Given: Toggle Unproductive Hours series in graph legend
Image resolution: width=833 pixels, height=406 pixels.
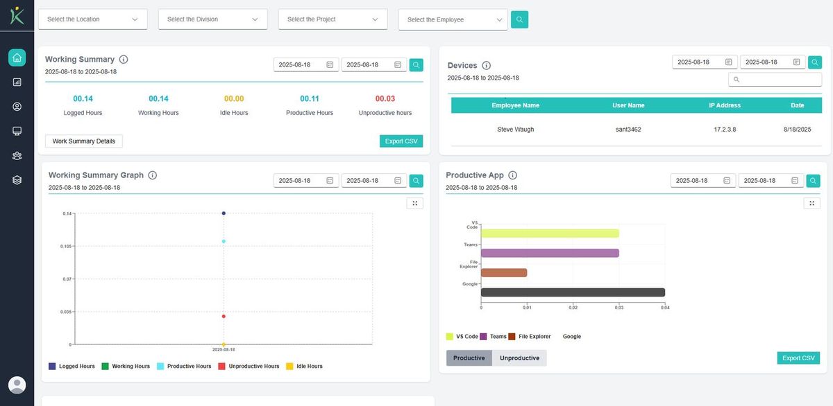Looking at the screenshot, I should click(x=249, y=366).
